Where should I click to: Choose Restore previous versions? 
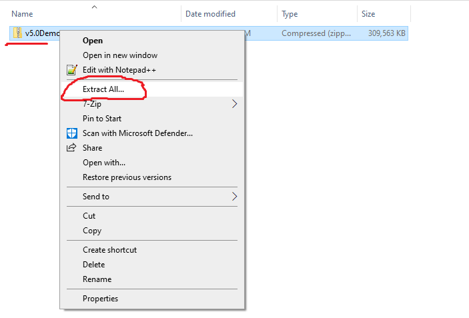(x=152, y=177)
